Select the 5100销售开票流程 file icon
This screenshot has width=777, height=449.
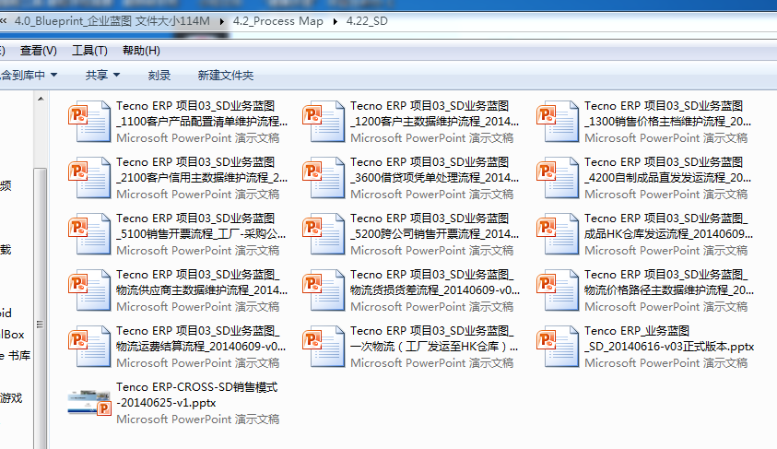tap(89, 234)
